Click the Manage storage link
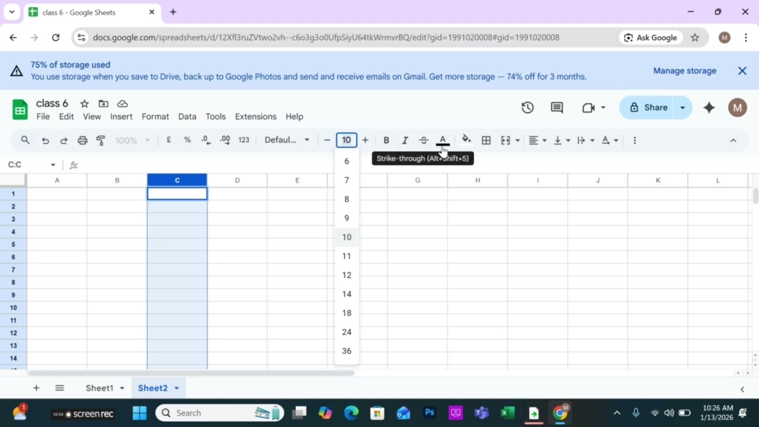759x427 pixels. [x=685, y=71]
